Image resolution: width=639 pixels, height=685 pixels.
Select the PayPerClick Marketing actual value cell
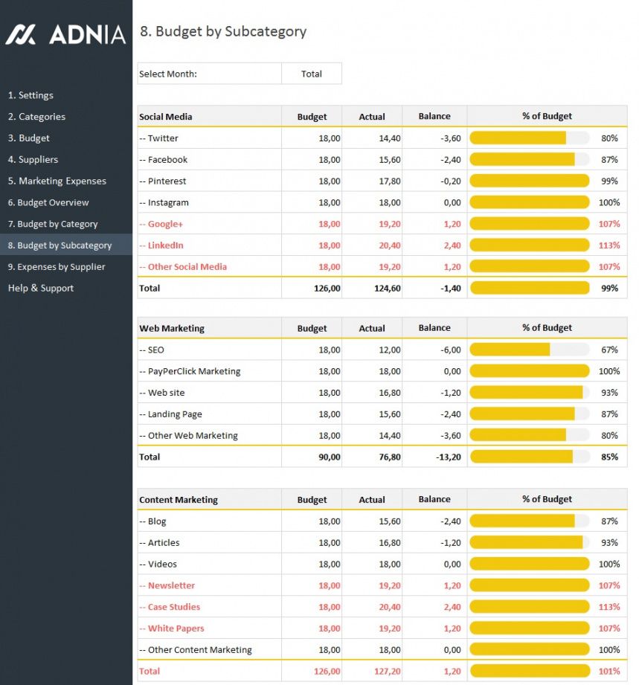pos(372,371)
